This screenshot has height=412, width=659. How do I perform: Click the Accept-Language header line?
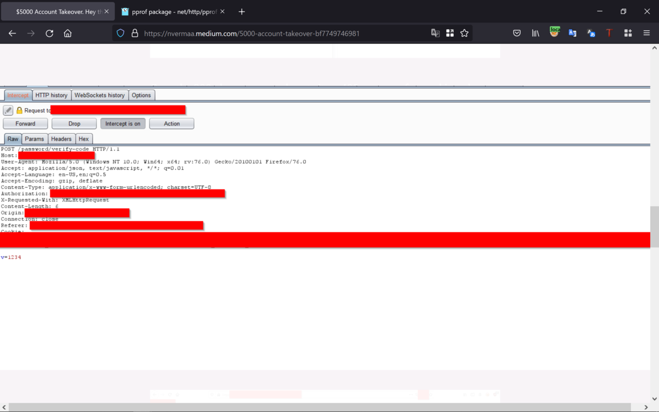coord(54,175)
